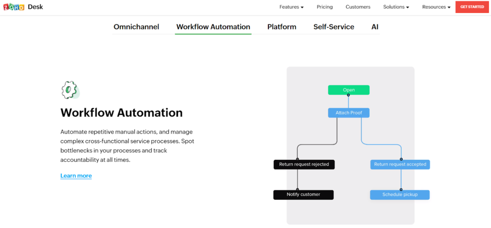Click the Zoho Desk logo
The width and height of the screenshot is (491, 228).
[x=23, y=7]
